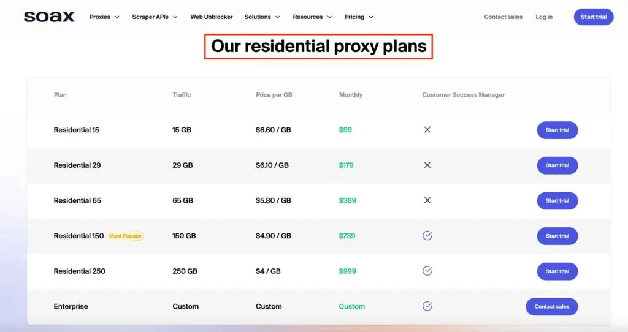Screen dimensions: 628x332
Task: Select the Residential 150 plan name
Action: [78, 236]
